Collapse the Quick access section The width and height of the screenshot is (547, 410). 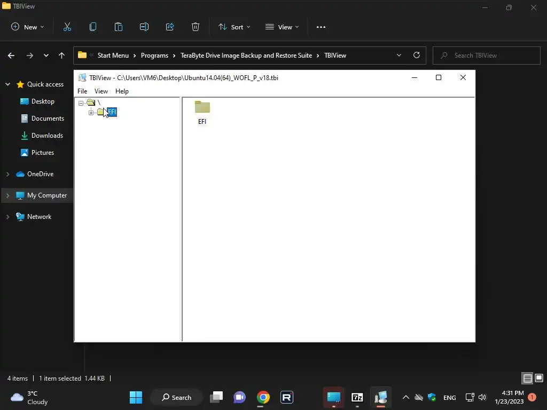click(x=7, y=84)
